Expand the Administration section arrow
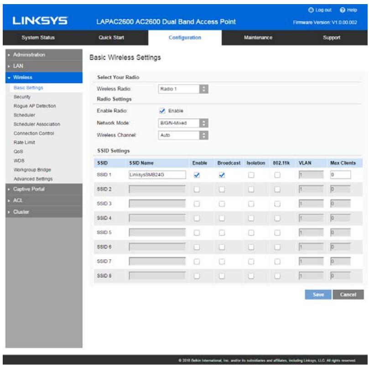 (x=9, y=55)
